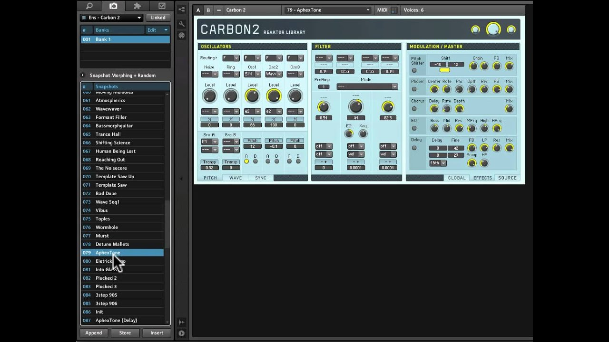Viewport: 609px width, 342px height.
Task: Open the GLOBAL tab
Action: [457, 178]
